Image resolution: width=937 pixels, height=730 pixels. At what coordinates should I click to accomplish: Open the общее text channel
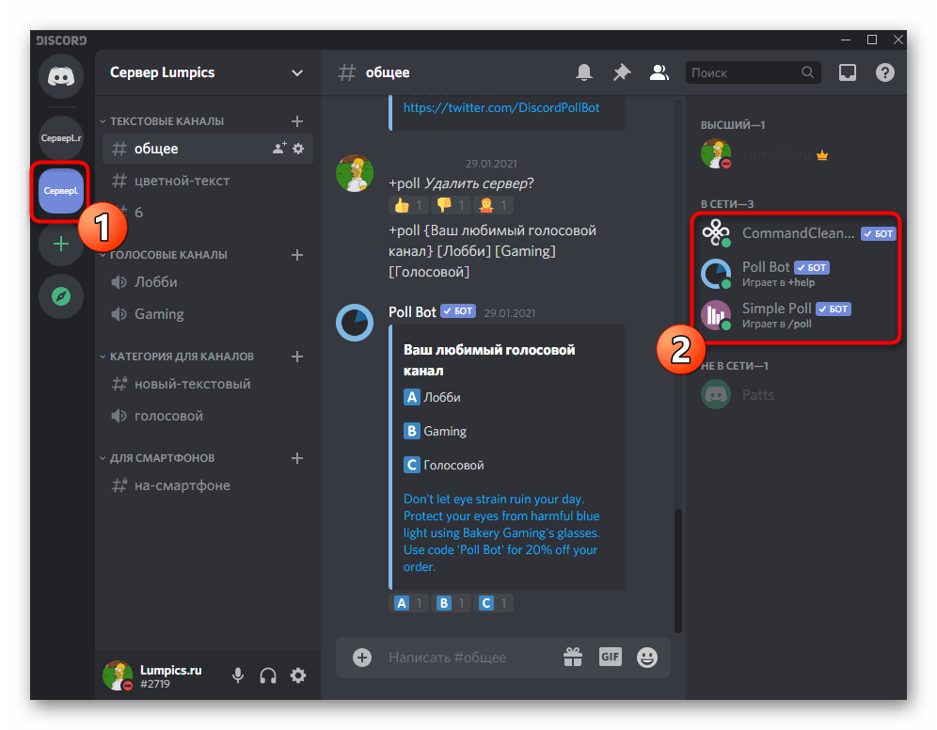tap(207, 148)
